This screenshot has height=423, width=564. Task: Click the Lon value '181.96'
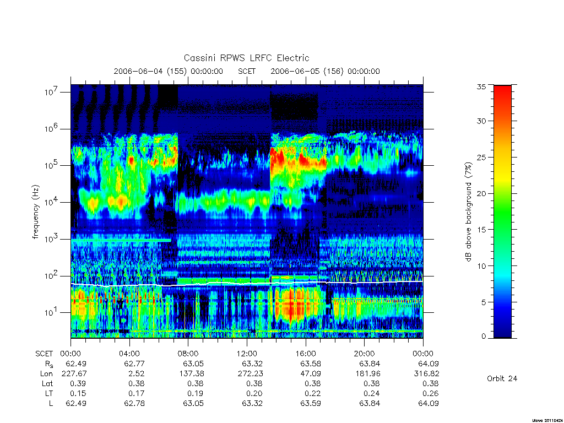pos(367,374)
